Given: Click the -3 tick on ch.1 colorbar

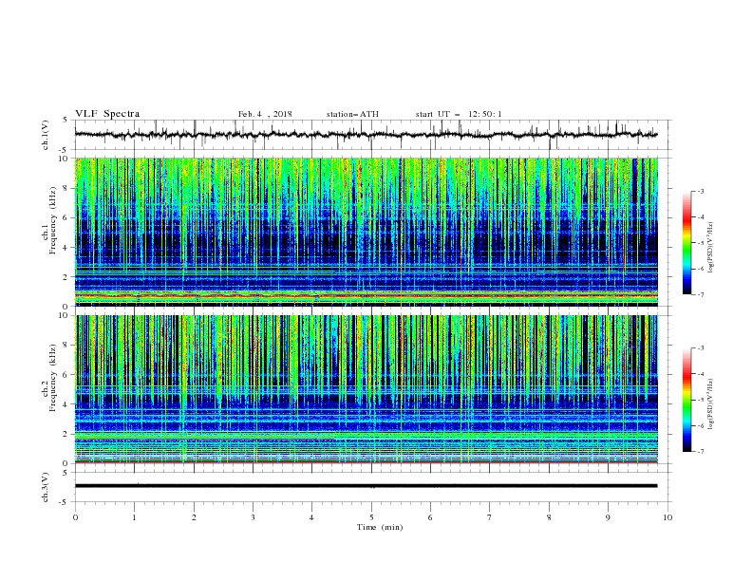Looking at the screenshot, I should [x=701, y=191].
